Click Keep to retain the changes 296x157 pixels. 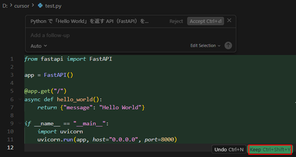tap(270, 149)
